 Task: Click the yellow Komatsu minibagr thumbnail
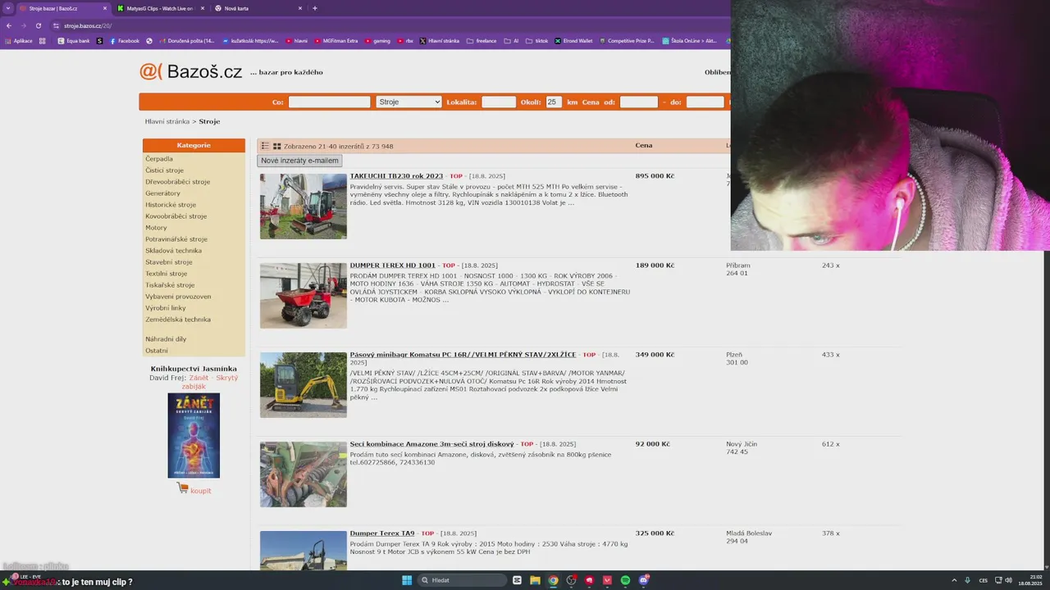(x=304, y=385)
